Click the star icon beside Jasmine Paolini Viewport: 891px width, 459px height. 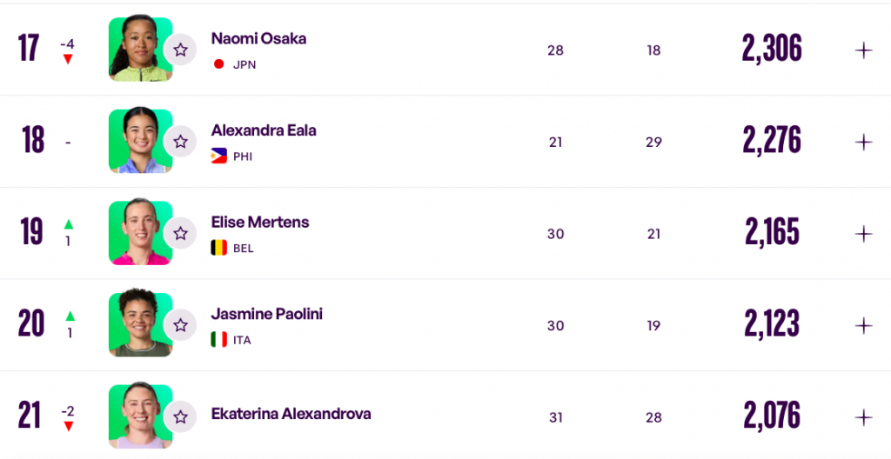click(180, 325)
